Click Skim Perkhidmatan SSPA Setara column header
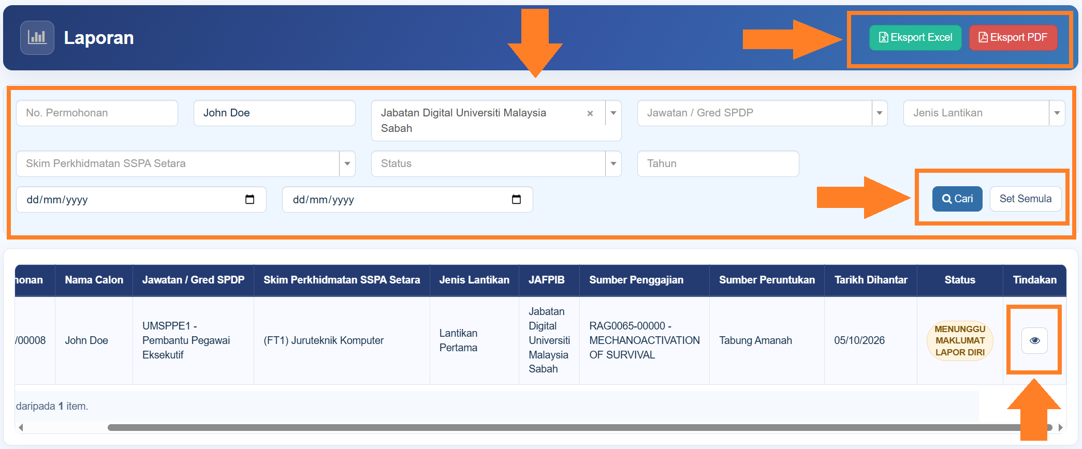Image resolution: width=1082 pixels, height=449 pixels. [x=342, y=280]
